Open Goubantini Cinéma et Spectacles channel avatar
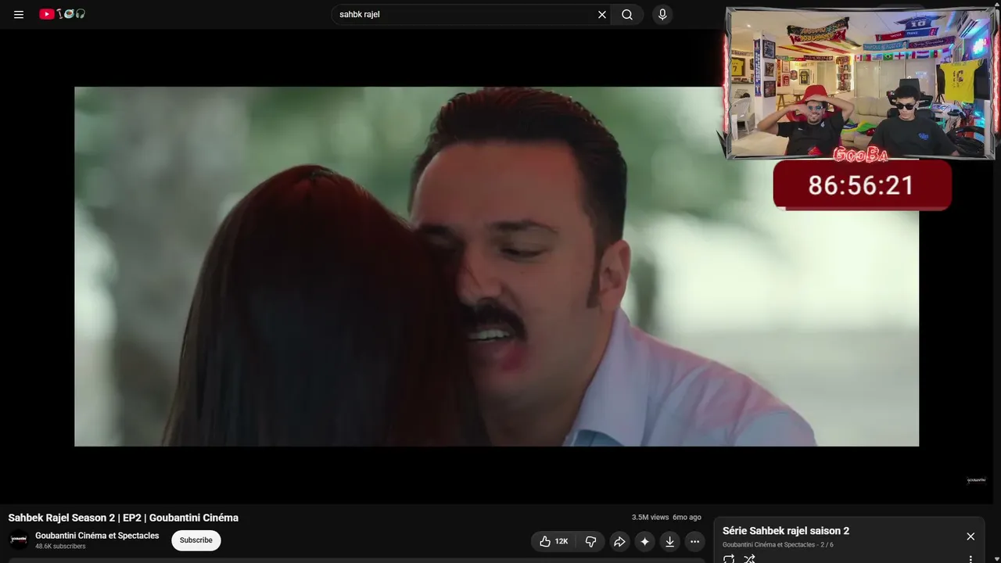The height and width of the screenshot is (563, 1001). point(19,540)
